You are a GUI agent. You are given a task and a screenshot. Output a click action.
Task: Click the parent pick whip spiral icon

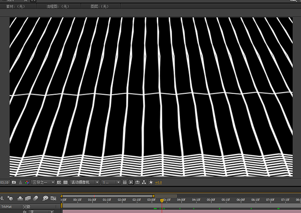(24, 212)
